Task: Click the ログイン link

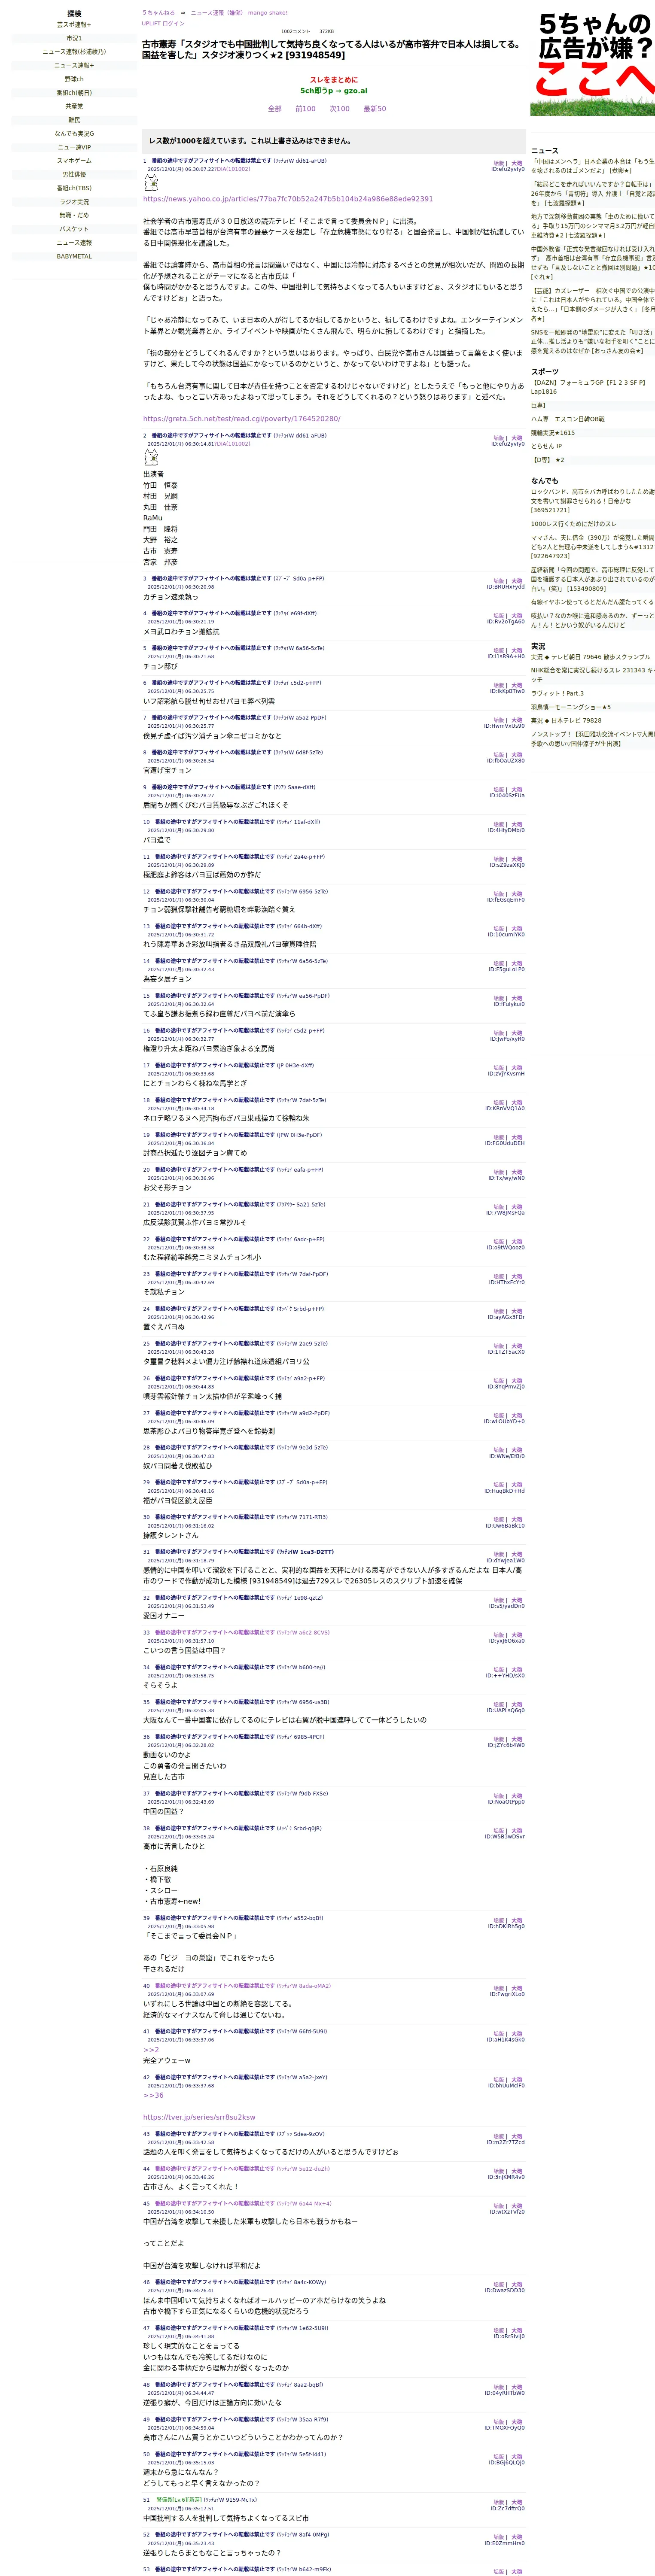Action: pos(173,23)
